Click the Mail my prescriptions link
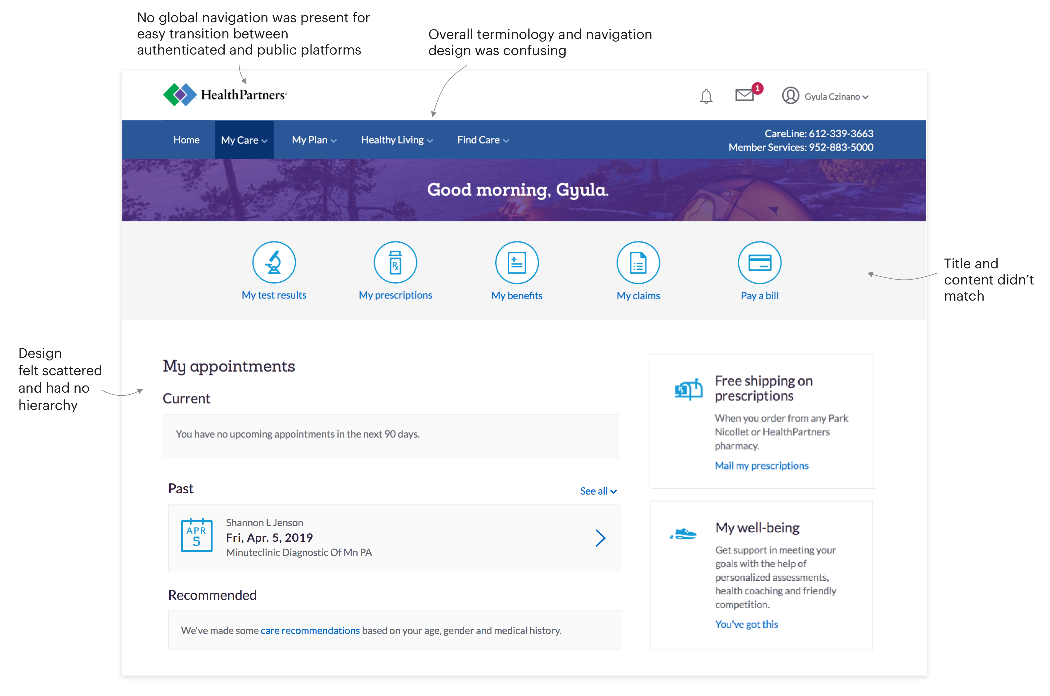Screen dimensions: 1050x696 761,466
